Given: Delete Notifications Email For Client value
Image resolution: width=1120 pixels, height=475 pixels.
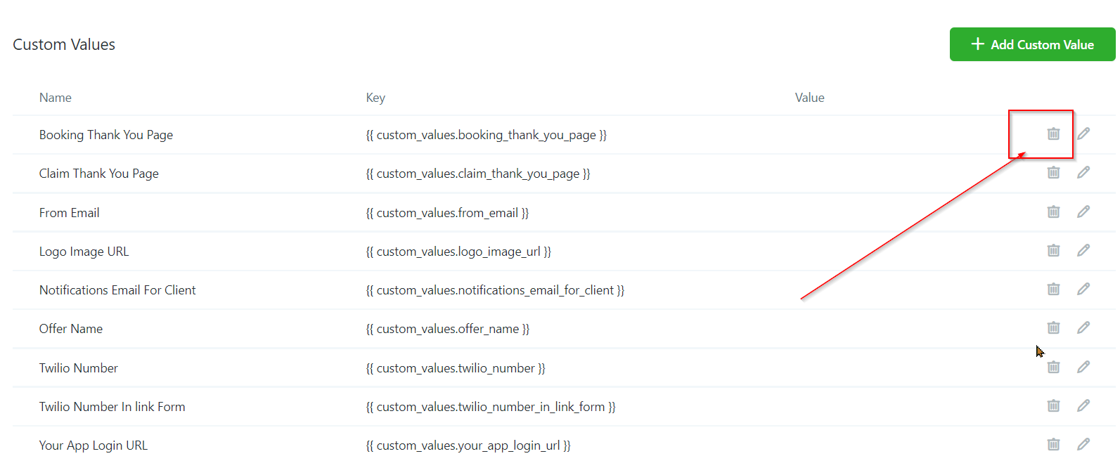Looking at the screenshot, I should tap(1053, 289).
